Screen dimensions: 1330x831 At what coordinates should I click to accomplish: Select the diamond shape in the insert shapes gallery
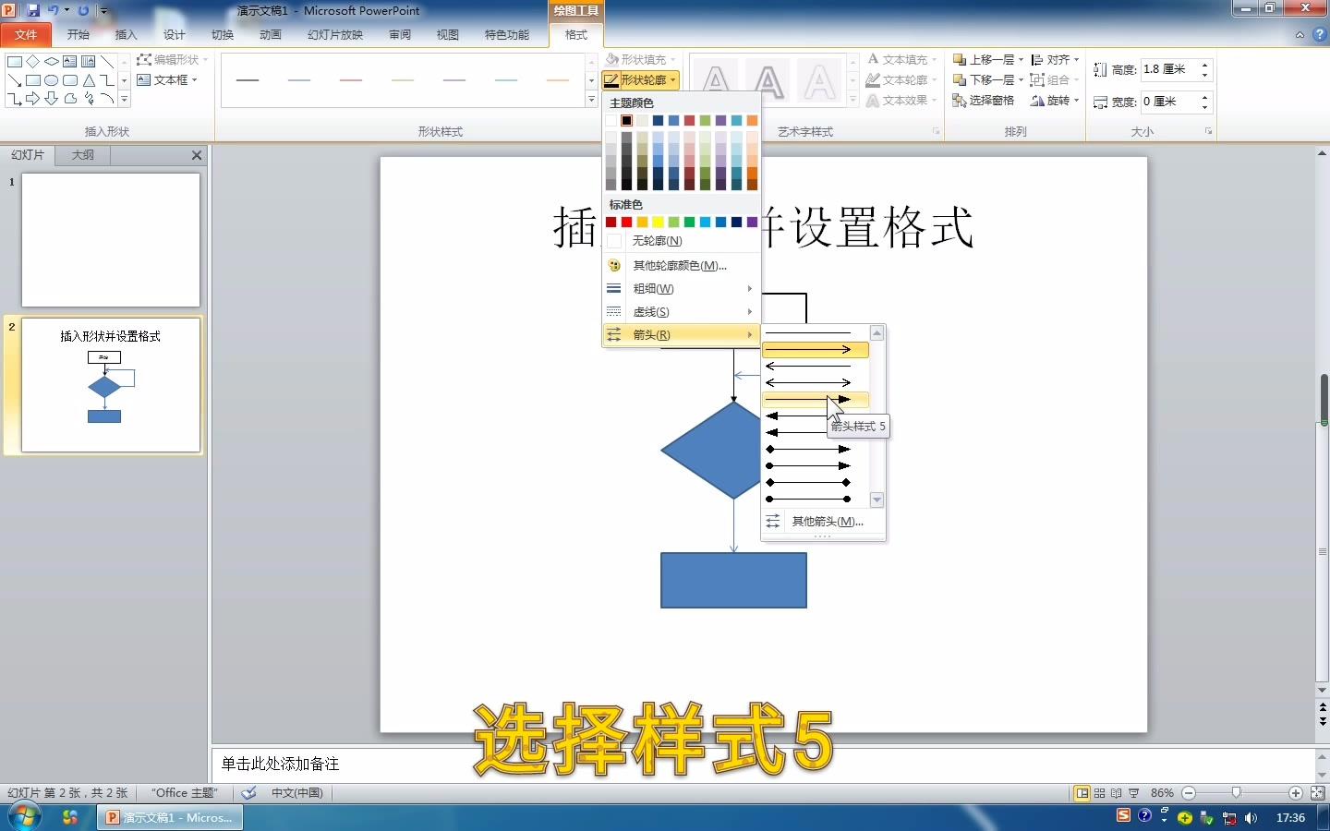33,61
